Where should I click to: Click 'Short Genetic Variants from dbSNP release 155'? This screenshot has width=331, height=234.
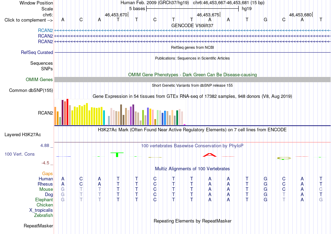[x=192, y=85]
